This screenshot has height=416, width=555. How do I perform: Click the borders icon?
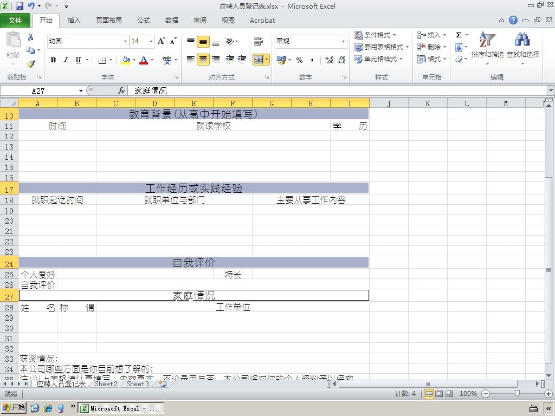[102, 60]
